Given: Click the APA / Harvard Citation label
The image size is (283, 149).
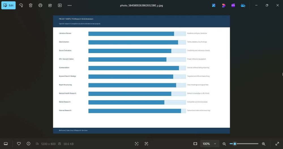Looking at the screenshot, I should [66, 59].
